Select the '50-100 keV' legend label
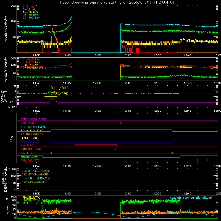This screenshot has width=221, height=221. click(31, 18)
